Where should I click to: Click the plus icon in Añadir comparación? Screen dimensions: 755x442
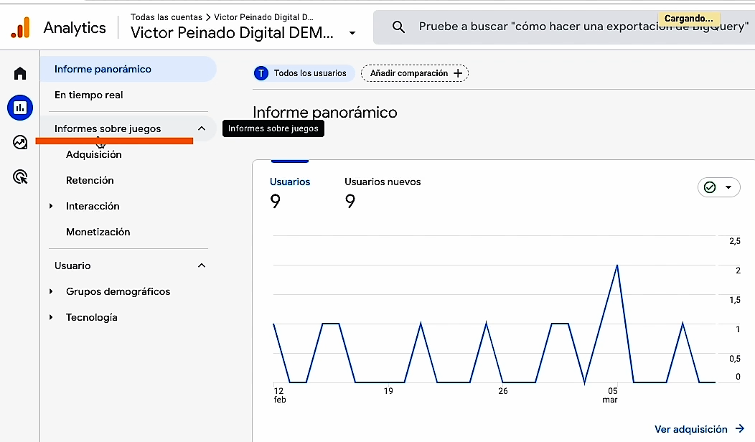pyautogui.click(x=458, y=73)
